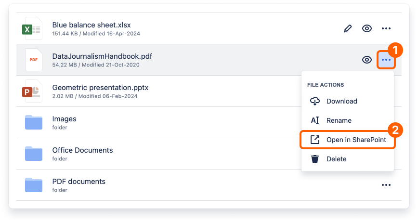Open more actions for Blue balance sheet
Screen dimensions: 418x222
point(386,28)
